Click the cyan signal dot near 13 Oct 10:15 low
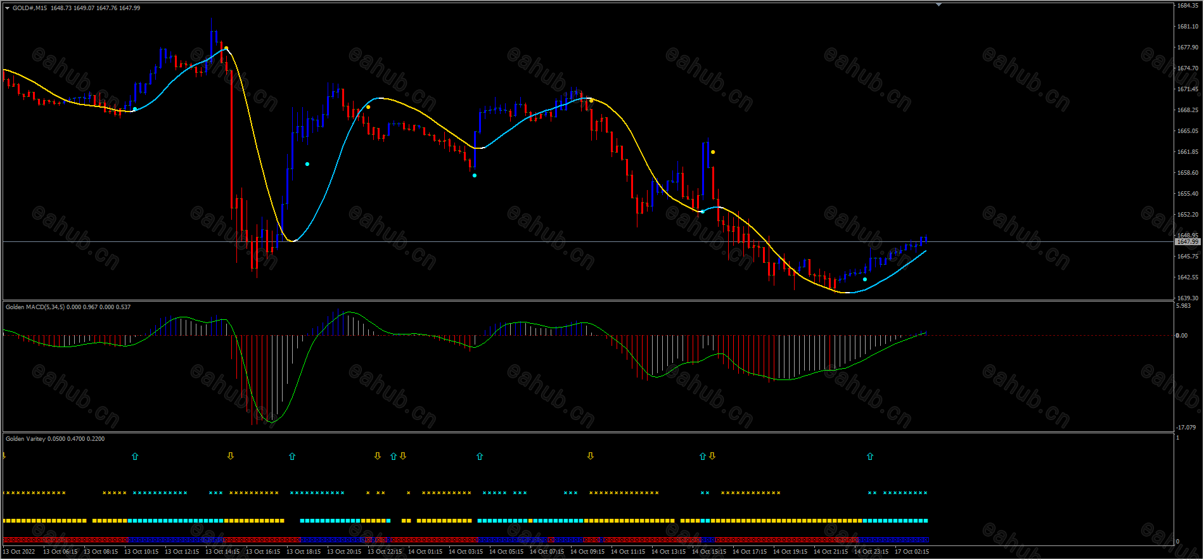1204x560 pixels. click(x=134, y=109)
